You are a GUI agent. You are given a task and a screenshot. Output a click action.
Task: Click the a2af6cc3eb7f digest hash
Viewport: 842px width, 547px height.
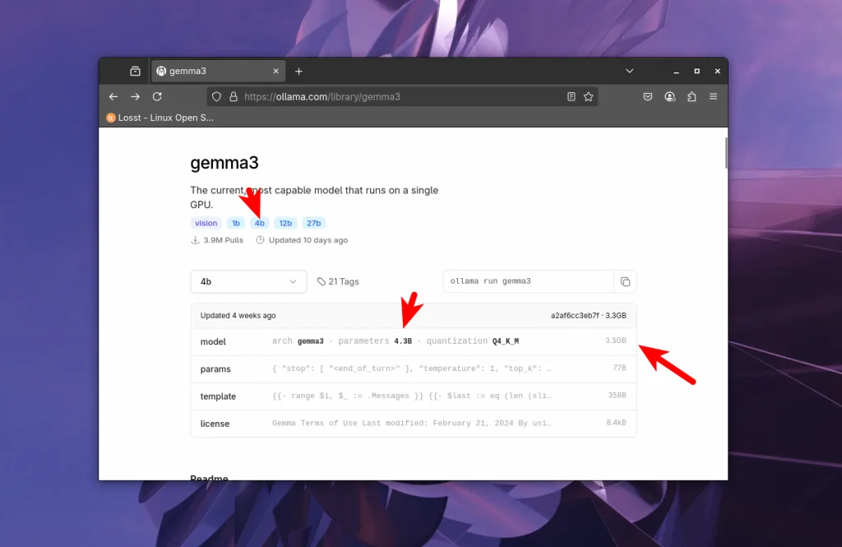click(575, 315)
